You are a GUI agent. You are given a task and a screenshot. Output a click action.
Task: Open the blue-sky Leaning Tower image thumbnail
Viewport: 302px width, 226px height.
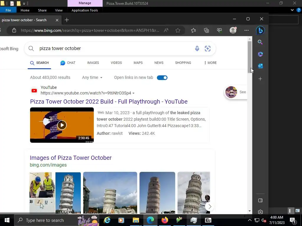[68, 193]
